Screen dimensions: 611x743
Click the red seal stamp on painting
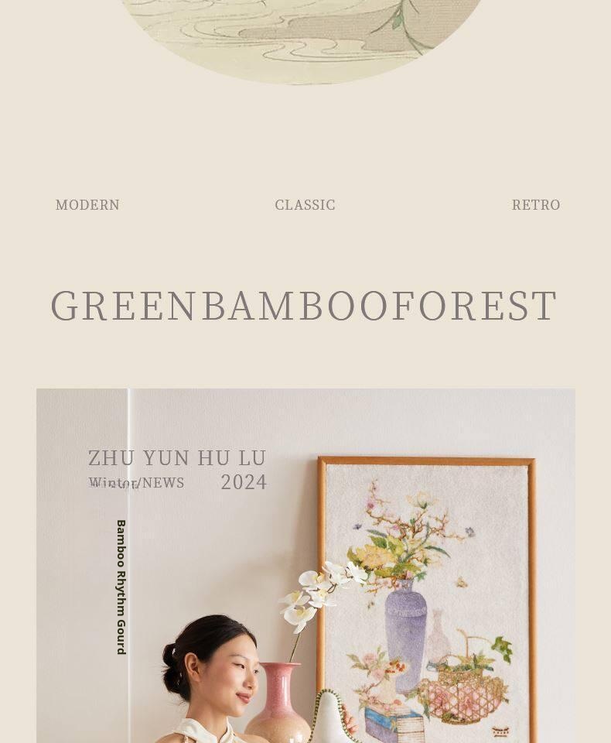[x=500, y=732]
